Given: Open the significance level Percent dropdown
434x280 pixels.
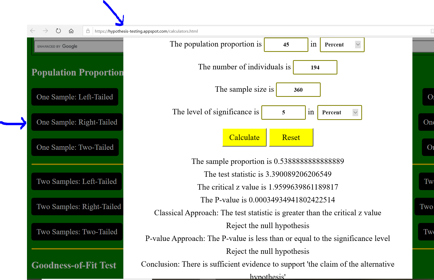Looking at the screenshot, I should coord(339,113).
